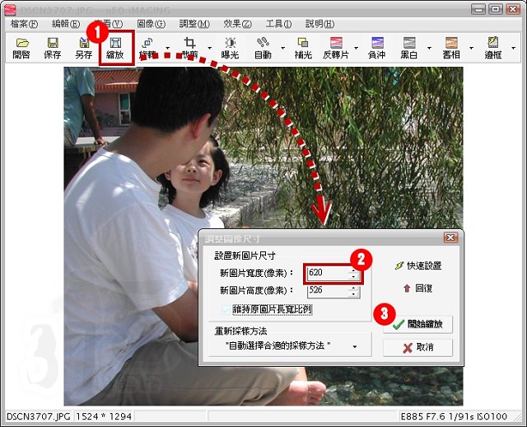Apply the 負沖 cross-process effect icon
The width and height of the screenshot is (527, 427).
click(377, 48)
